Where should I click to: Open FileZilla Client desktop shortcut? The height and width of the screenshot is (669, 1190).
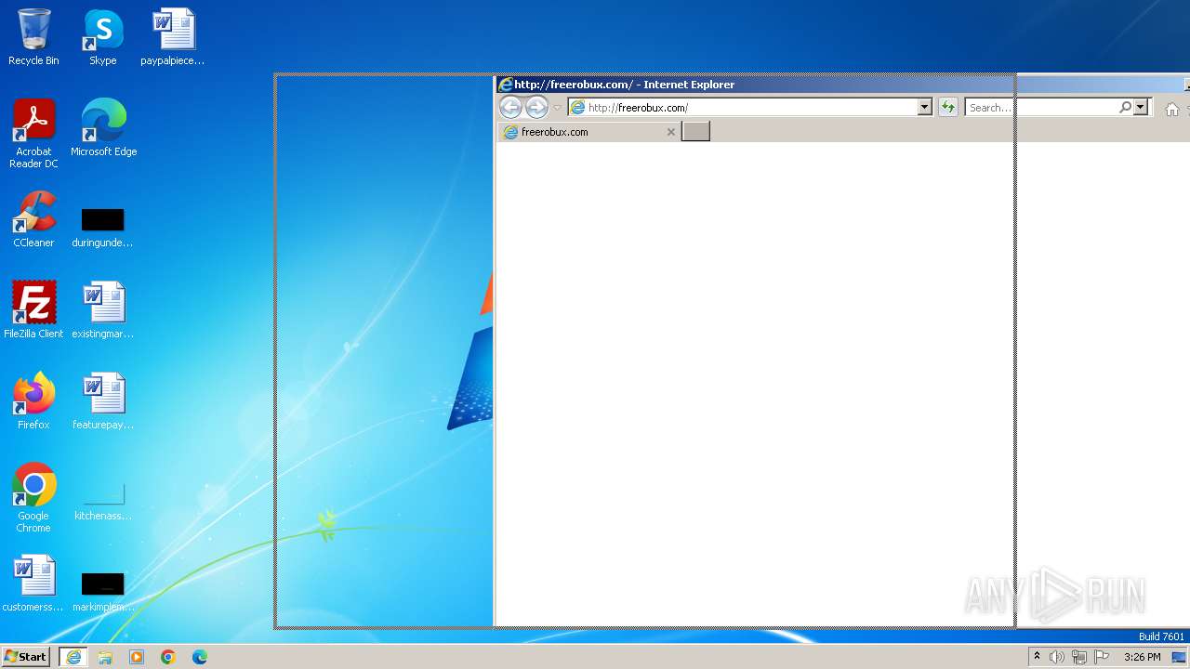click(x=33, y=310)
